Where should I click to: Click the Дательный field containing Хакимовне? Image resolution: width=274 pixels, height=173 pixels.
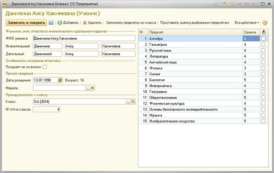[118, 54]
